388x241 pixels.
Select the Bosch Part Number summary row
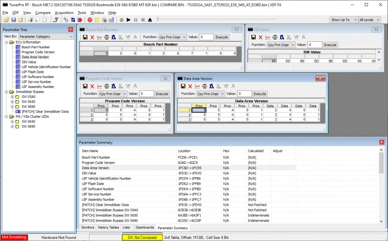[188, 157]
